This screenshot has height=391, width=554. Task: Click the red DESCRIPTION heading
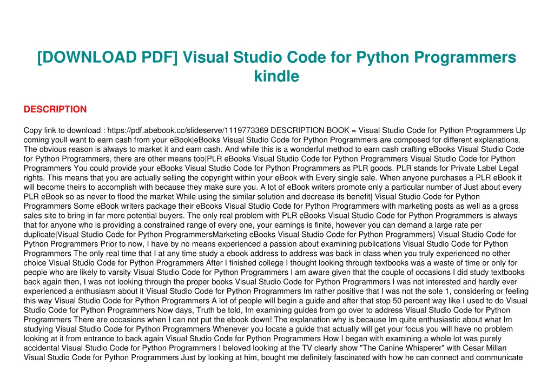55,109
